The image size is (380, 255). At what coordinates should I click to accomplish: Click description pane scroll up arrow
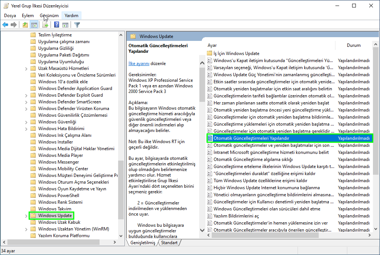[202, 63]
